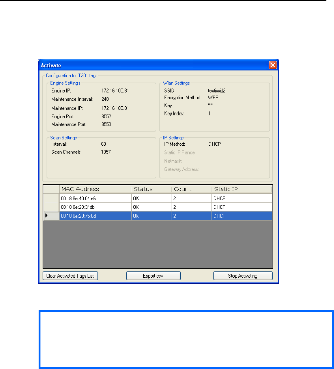The width and height of the screenshot is (334, 369).
Task: Click Scan Interval value 60
Action: point(104,144)
